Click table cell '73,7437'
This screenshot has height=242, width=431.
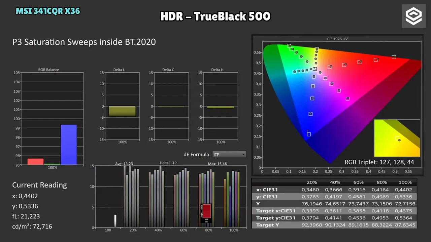[x=359, y=204]
